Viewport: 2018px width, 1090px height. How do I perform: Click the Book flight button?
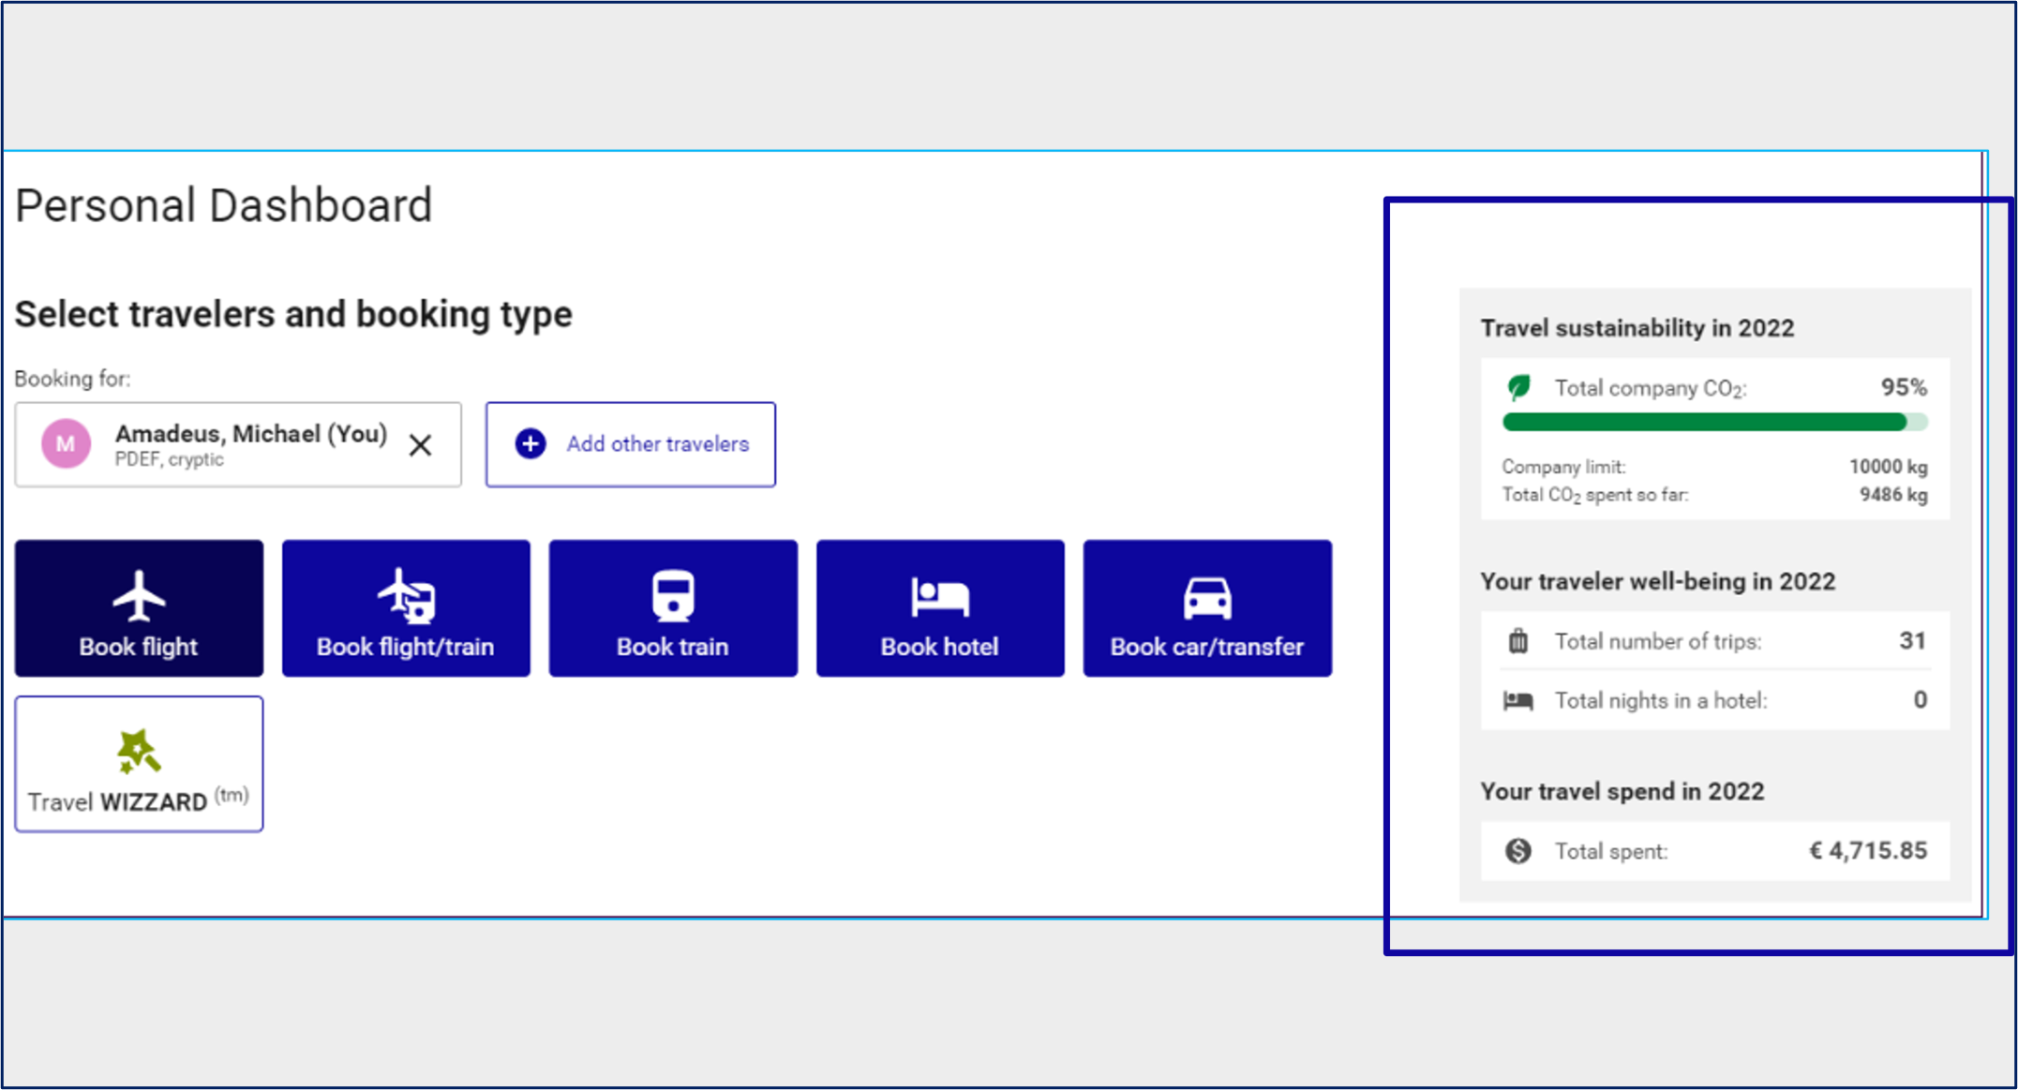(x=139, y=607)
